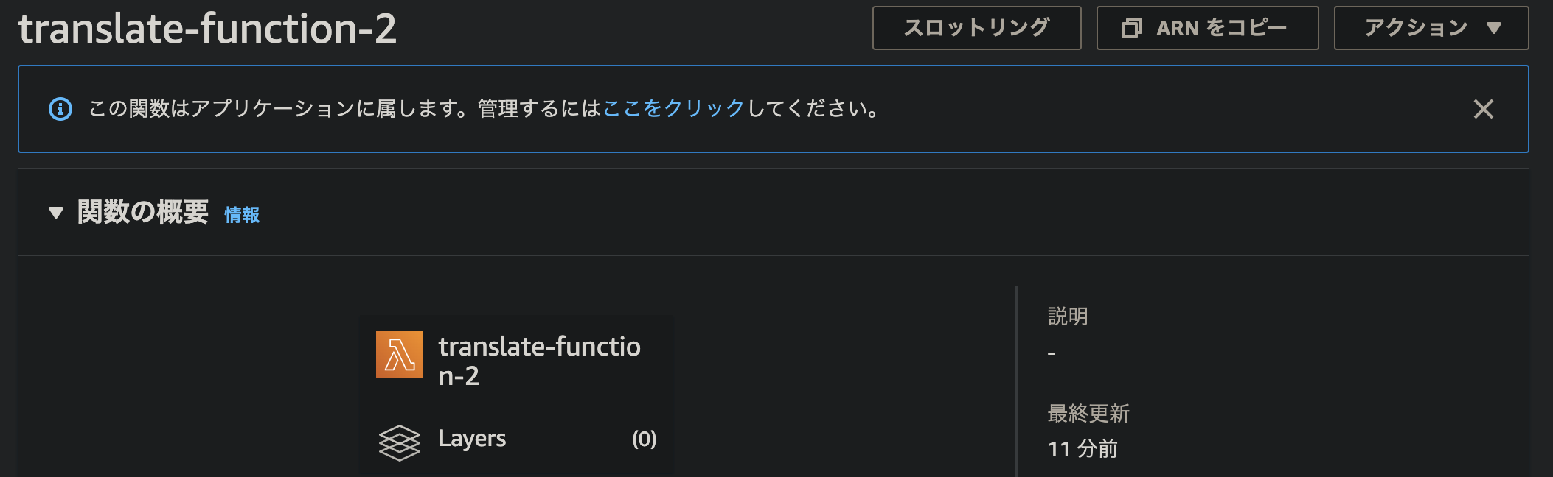The height and width of the screenshot is (477, 1553).
Task: Select the Layers (0) entry
Action: [516, 439]
